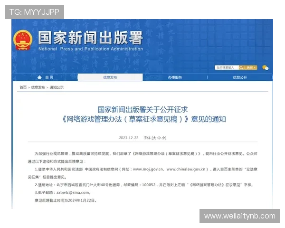Click the opening paragraph starting 为加强行业规范管理
Image resolution: width=285 pixels, height=228 pixels.
(x=142, y=157)
